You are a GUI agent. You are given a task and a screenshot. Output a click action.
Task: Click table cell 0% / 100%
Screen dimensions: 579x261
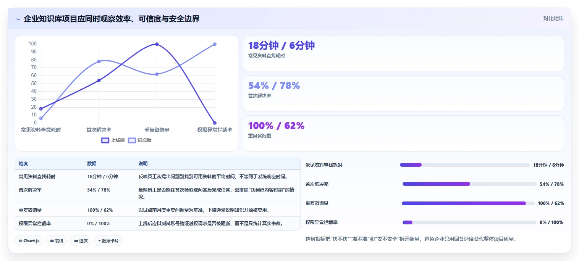click(99, 224)
